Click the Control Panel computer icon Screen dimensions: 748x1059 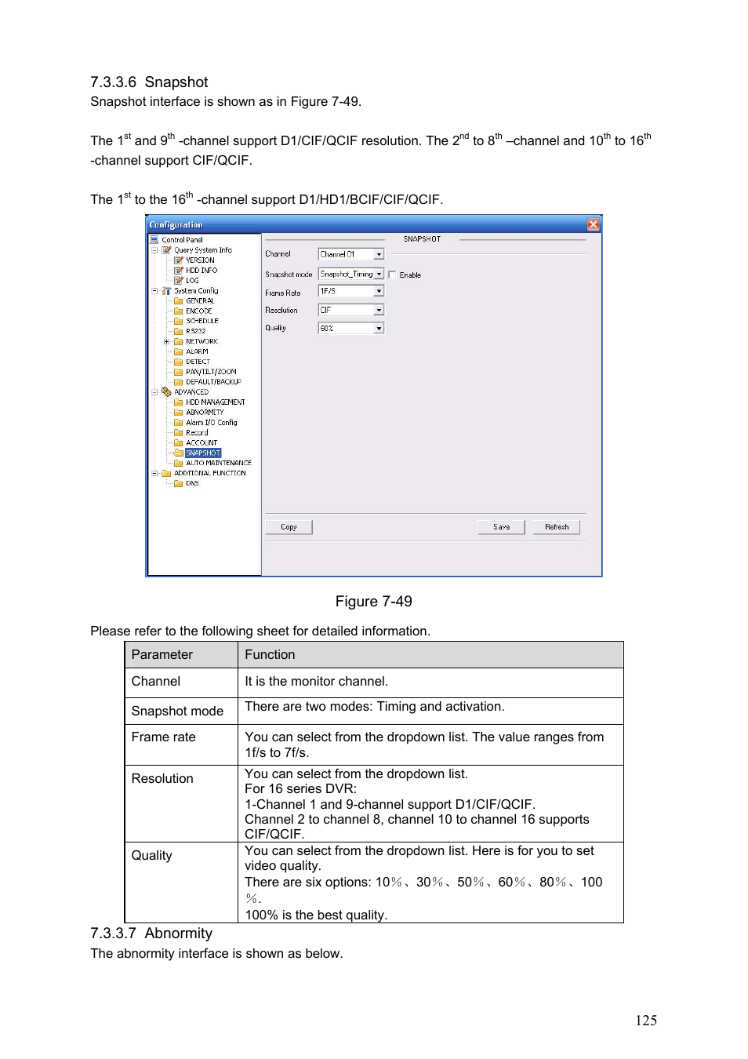154,240
